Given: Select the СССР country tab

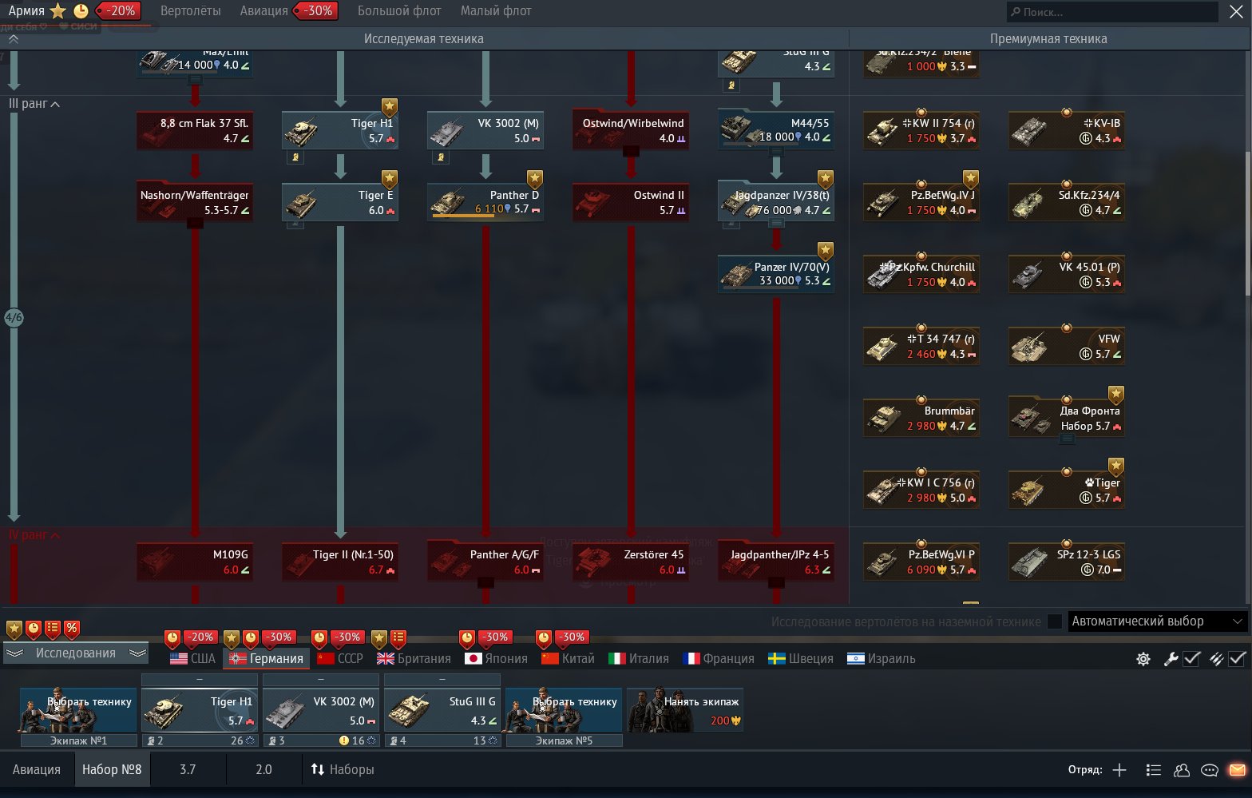Looking at the screenshot, I should pos(340,659).
